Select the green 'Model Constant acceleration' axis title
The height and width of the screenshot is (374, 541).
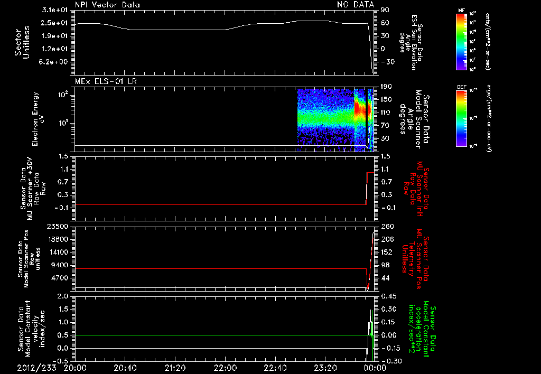click(422, 329)
